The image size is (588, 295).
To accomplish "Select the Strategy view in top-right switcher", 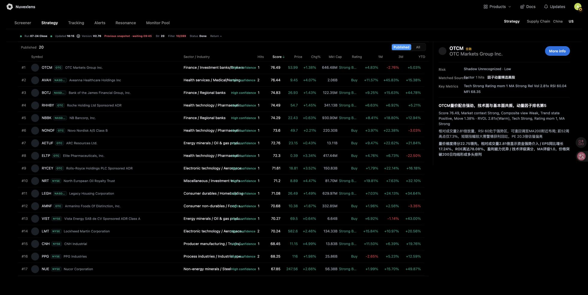I will 511,21.
